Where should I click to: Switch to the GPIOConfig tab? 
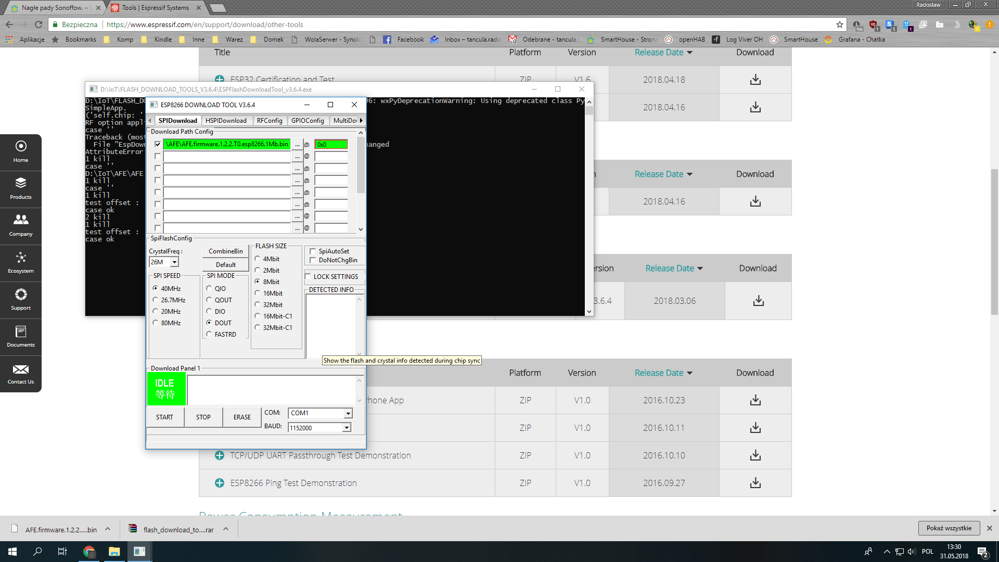tap(308, 121)
